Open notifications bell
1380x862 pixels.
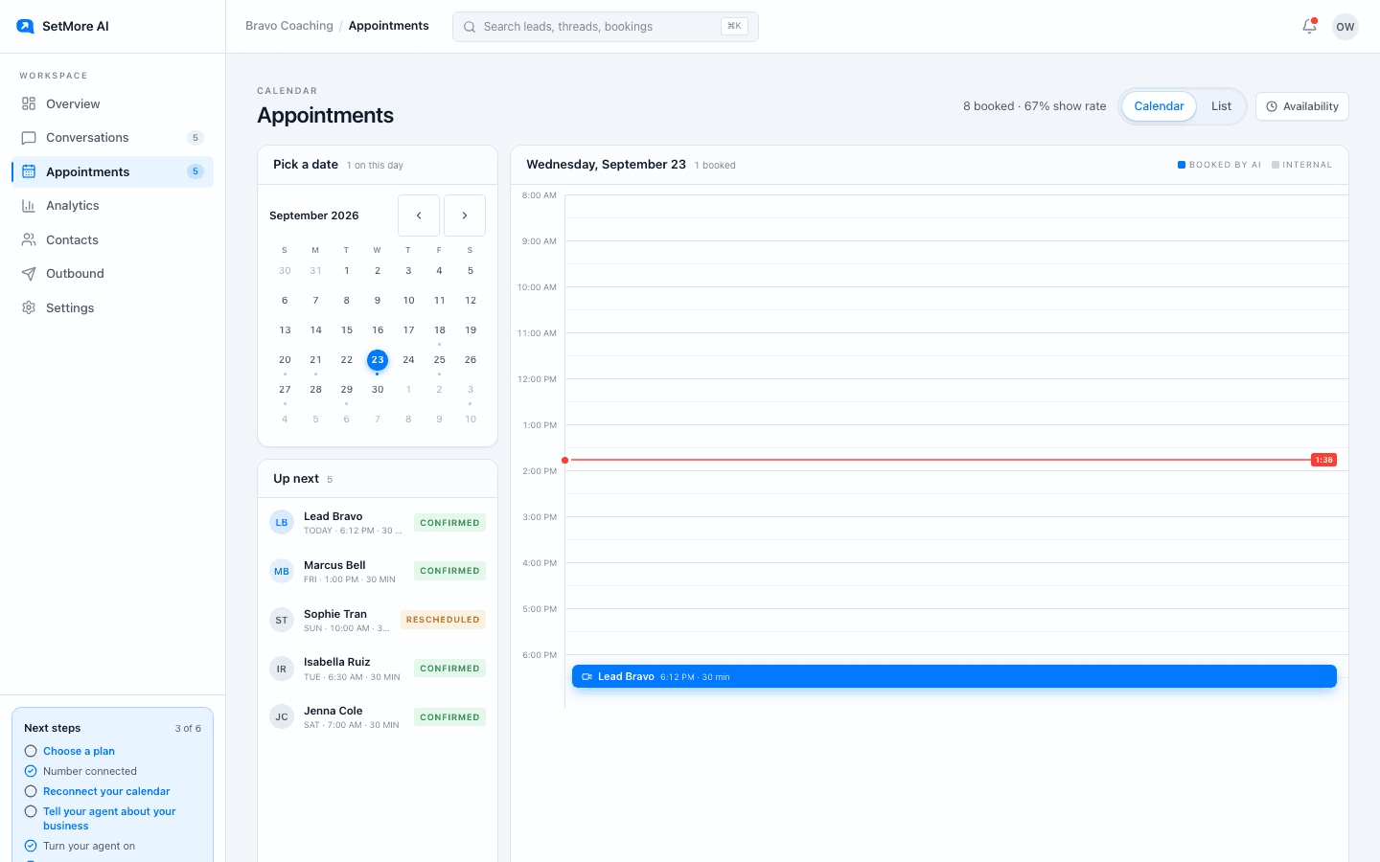pyautogui.click(x=1309, y=26)
